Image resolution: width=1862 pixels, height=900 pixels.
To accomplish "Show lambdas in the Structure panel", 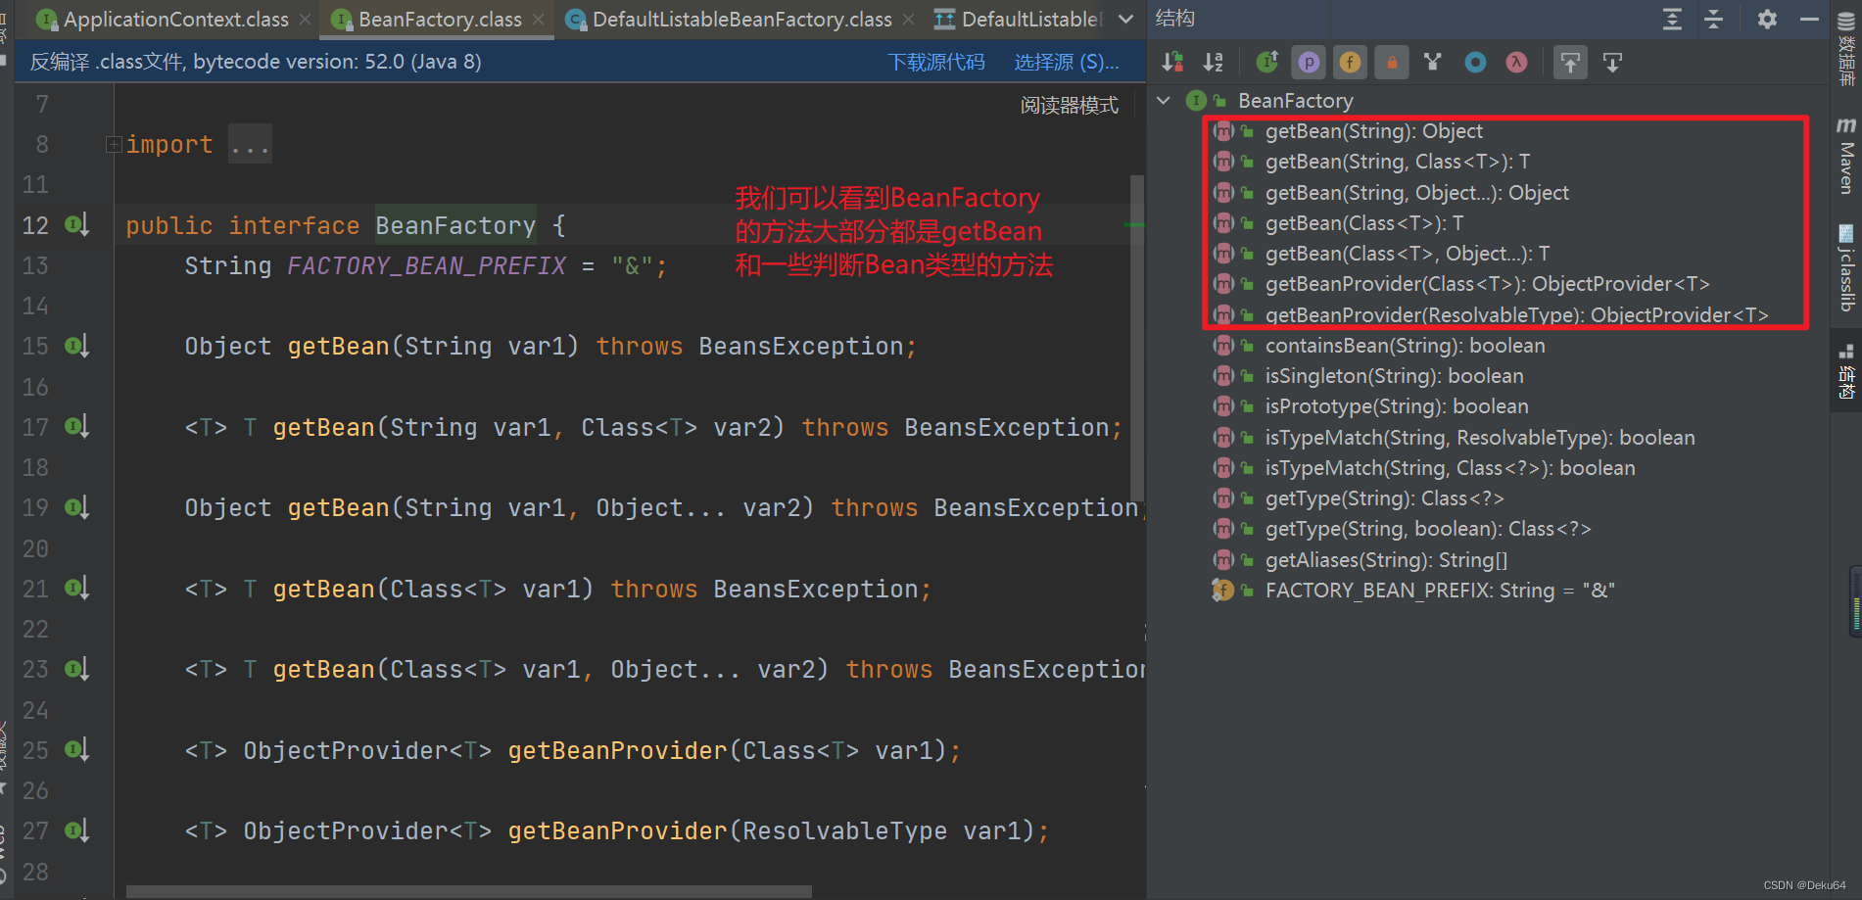I will pos(1515,62).
